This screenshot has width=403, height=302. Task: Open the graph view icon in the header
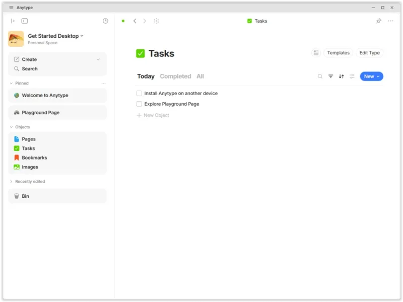click(x=156, y=21)
